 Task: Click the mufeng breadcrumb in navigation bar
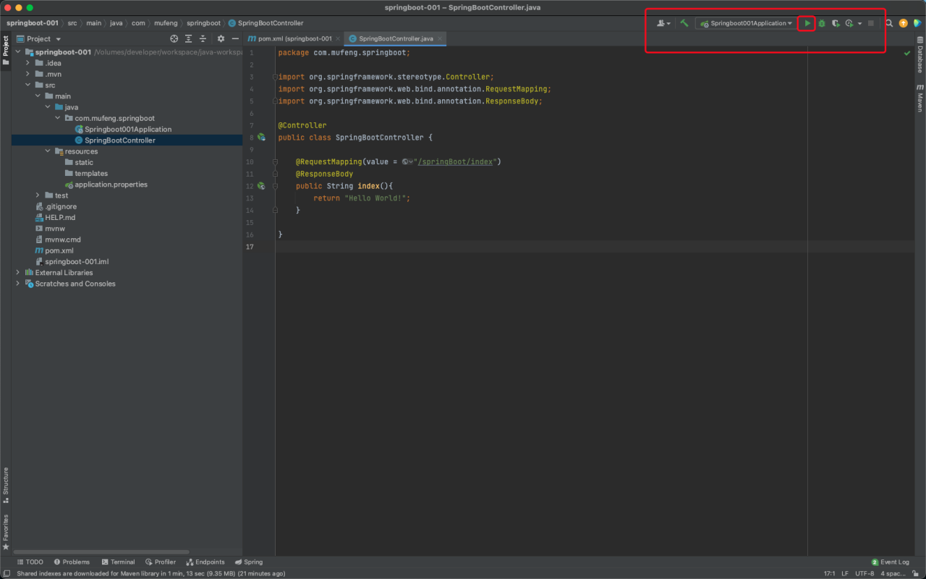pos(166,23)
